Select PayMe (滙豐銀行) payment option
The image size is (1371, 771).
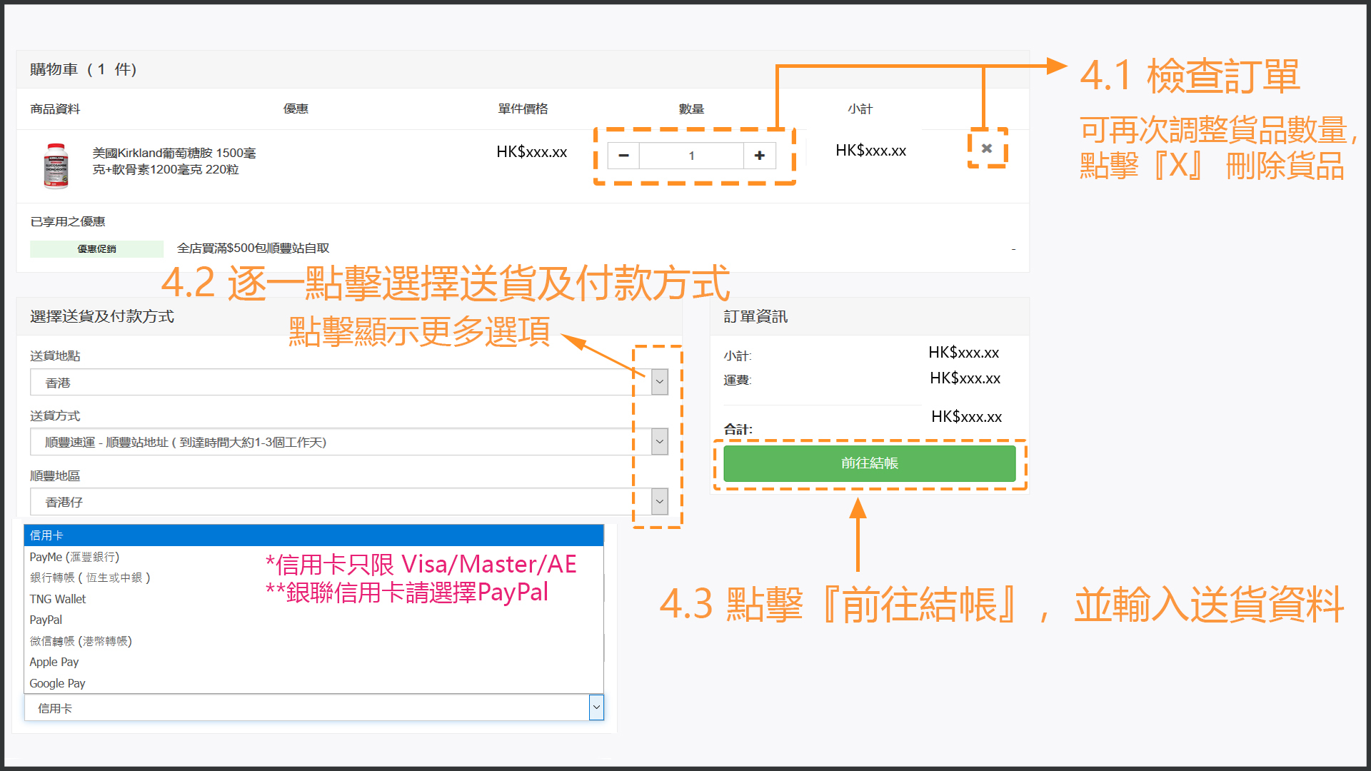[74, 557]
